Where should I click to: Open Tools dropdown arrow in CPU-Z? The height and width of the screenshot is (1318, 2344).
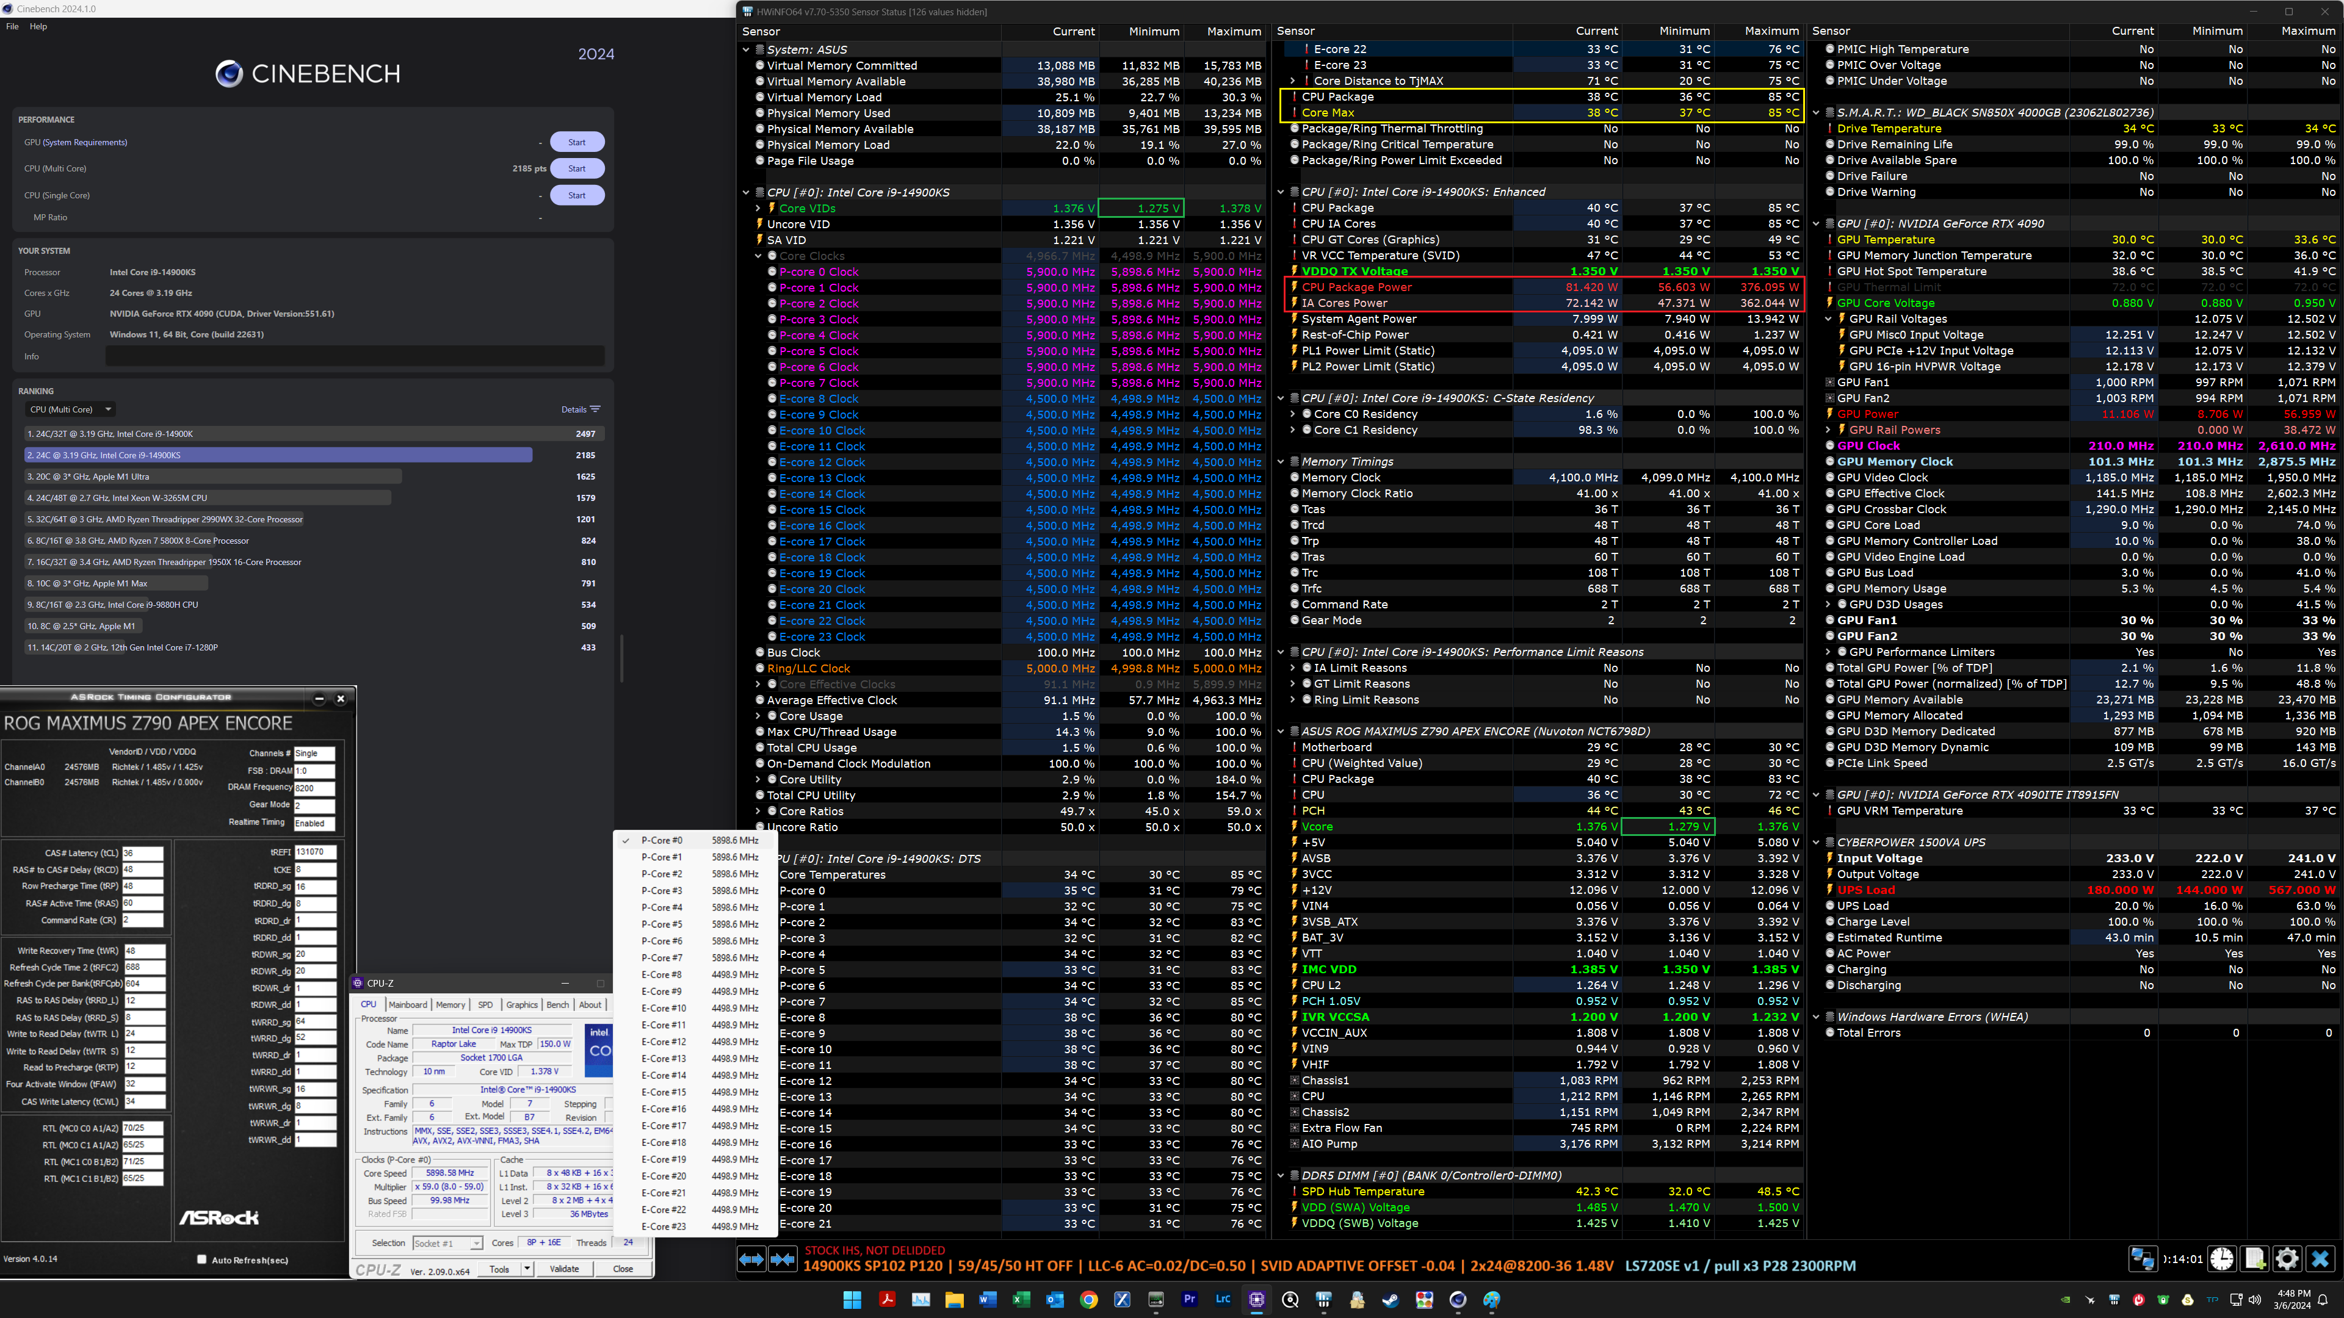point(527,1269)
